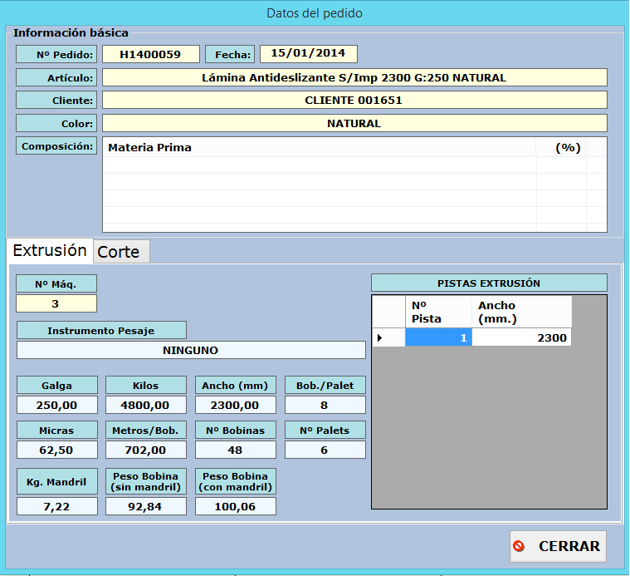Viewport: 630px width, 576px height.
Task: Open the Extrusión tab
Action: click(x=50, y=250)
